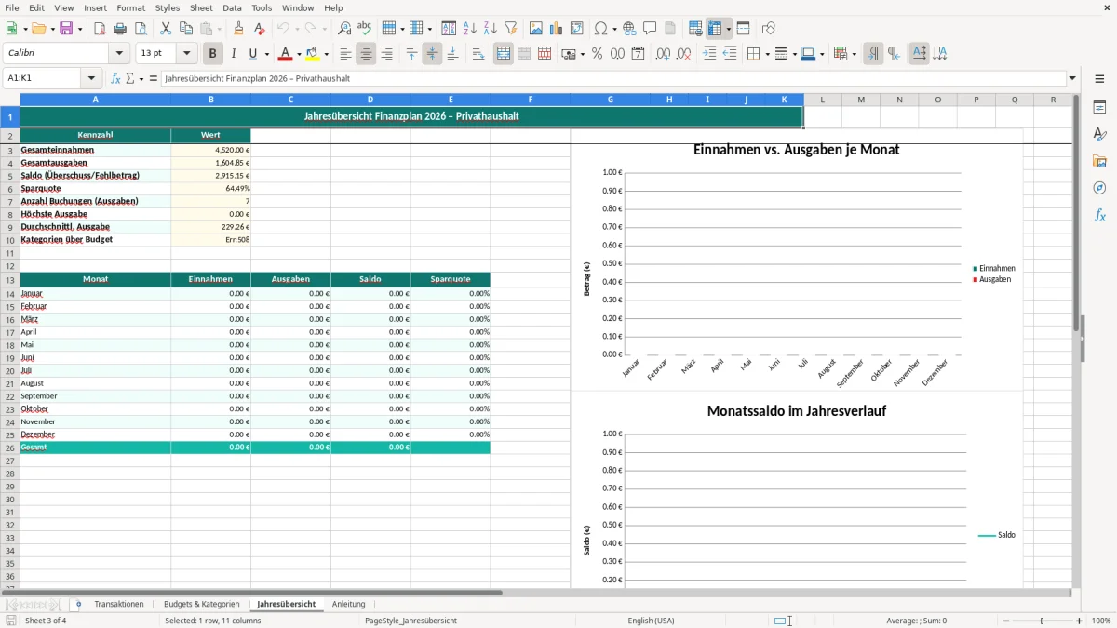Toggle Bold formatting
This screenshot has height=628, width=1117.
(x=213, y=54)
